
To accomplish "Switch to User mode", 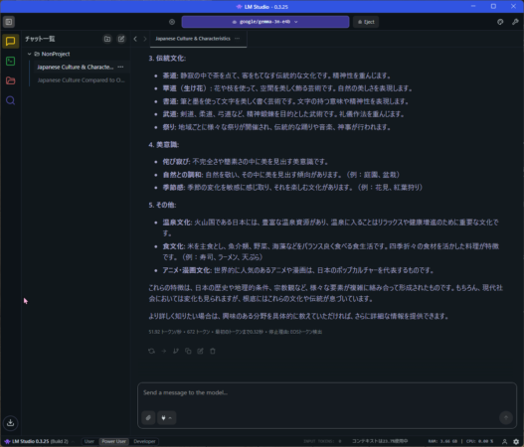I will coord(88,441).
